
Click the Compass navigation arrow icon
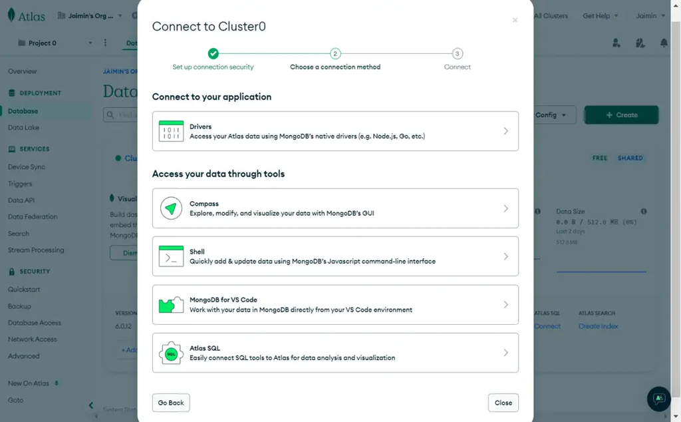[171, 208]
